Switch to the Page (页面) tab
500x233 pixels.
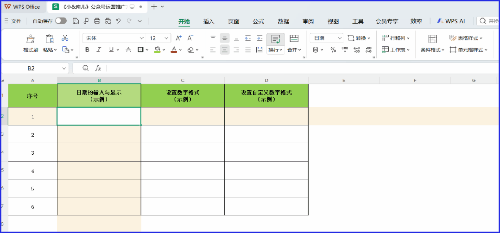(234, 21)
